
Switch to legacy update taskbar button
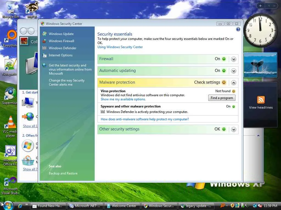tap(196, 206)
